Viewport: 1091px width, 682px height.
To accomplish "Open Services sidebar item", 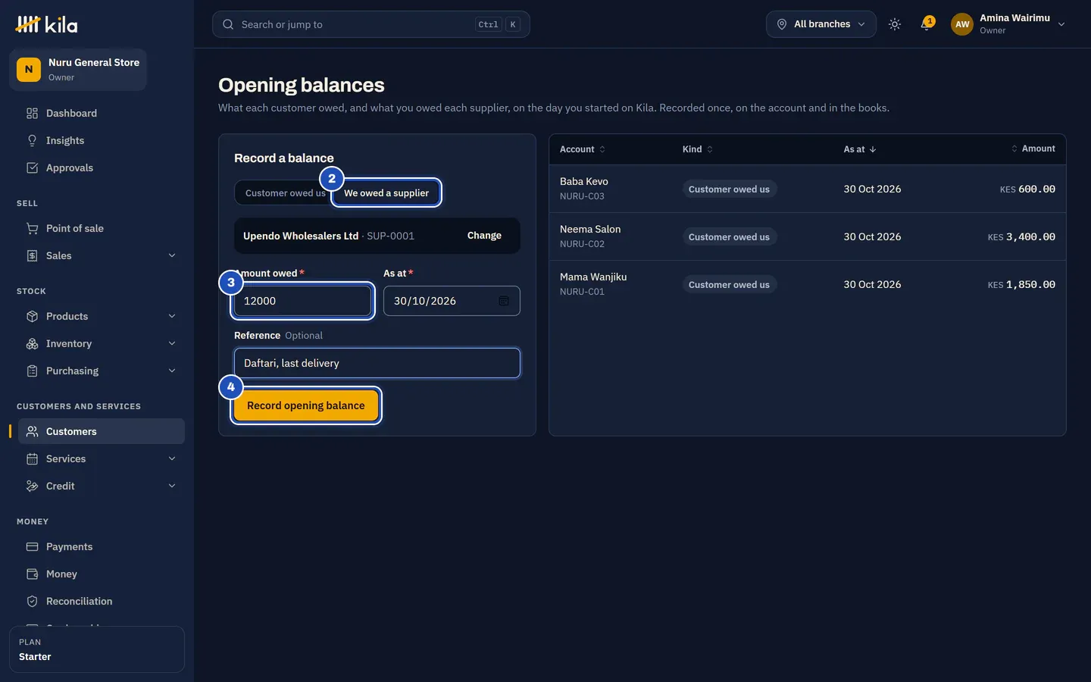I will tap(102, 458).
